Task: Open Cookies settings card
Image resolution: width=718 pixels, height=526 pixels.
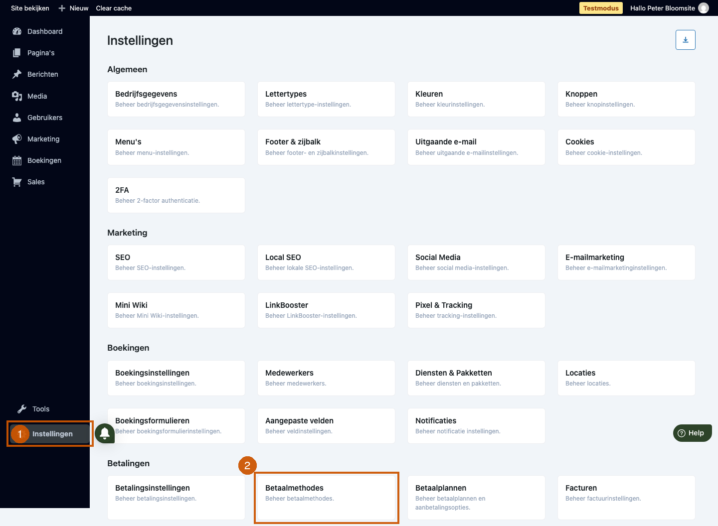Action: pyautogui.click(x=626, y=147)
